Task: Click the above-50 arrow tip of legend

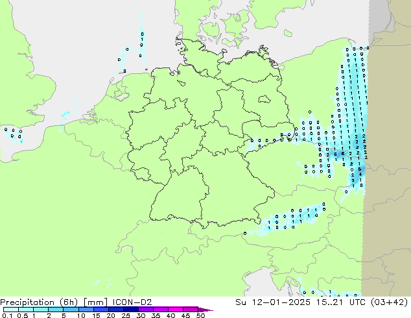Action: point(205,310)
